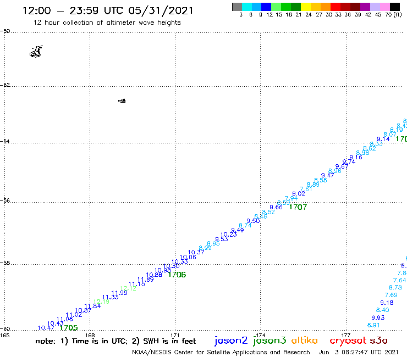Click the NOAA/NESDIS credit line
Screen dimensions: 407x357
221,353
